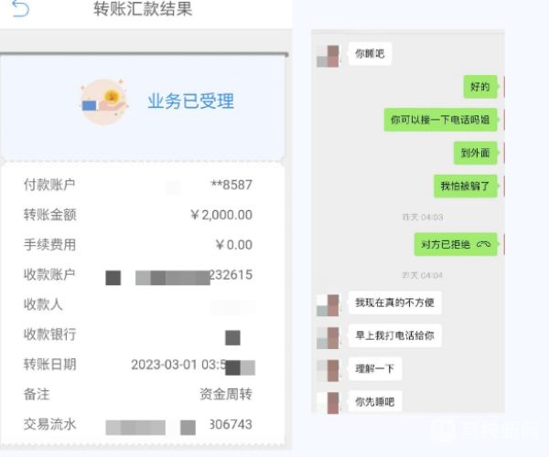Tap the avatar beside the 理解一下 message

pyautogui.click(x=328, y=369)
